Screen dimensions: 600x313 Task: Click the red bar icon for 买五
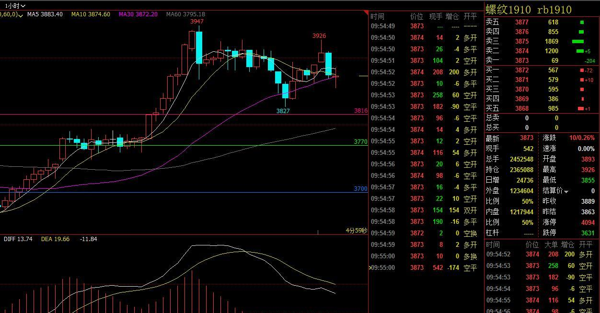point(581,109)
